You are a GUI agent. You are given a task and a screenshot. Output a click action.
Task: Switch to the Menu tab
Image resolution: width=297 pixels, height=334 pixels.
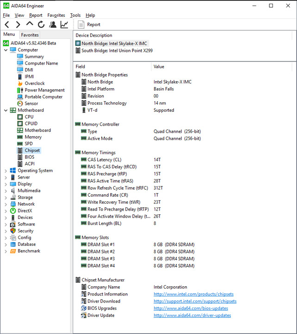click(x=9, y=34)
